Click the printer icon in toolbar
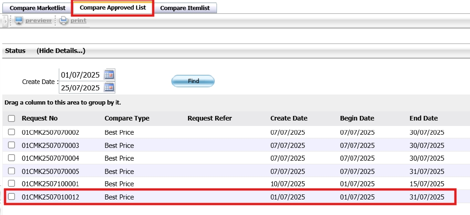 click(x=64, y=21)
